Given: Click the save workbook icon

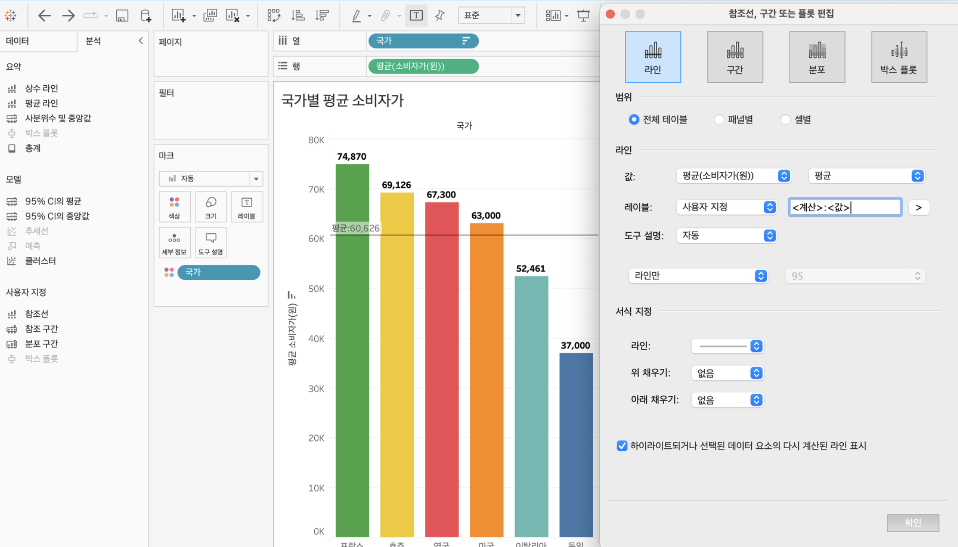Looking at the screenshot, I should click(122, 16).
